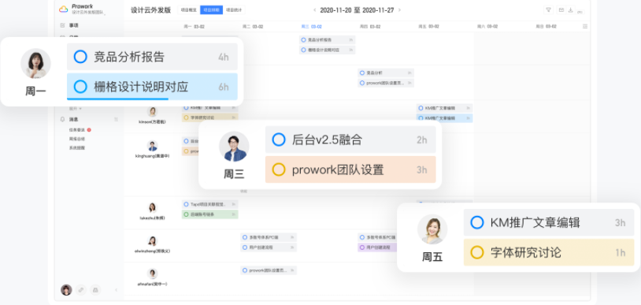Click the 周六 03-02 column header
This screenshot has height=305, width=641.
click(487, 26)
